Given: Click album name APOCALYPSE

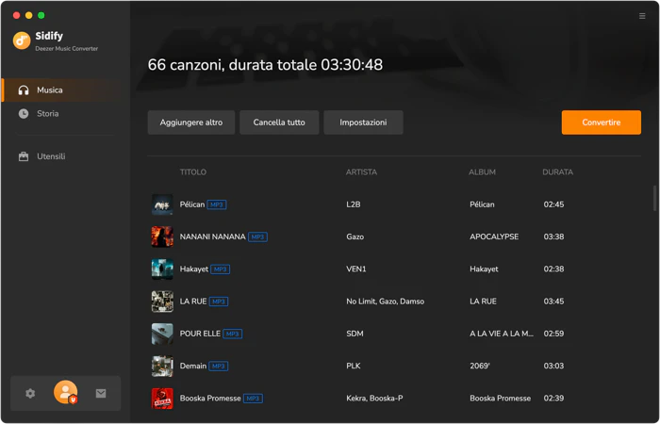Looking at the screenshot, I should pyautogui.click(x=494, y=236).
